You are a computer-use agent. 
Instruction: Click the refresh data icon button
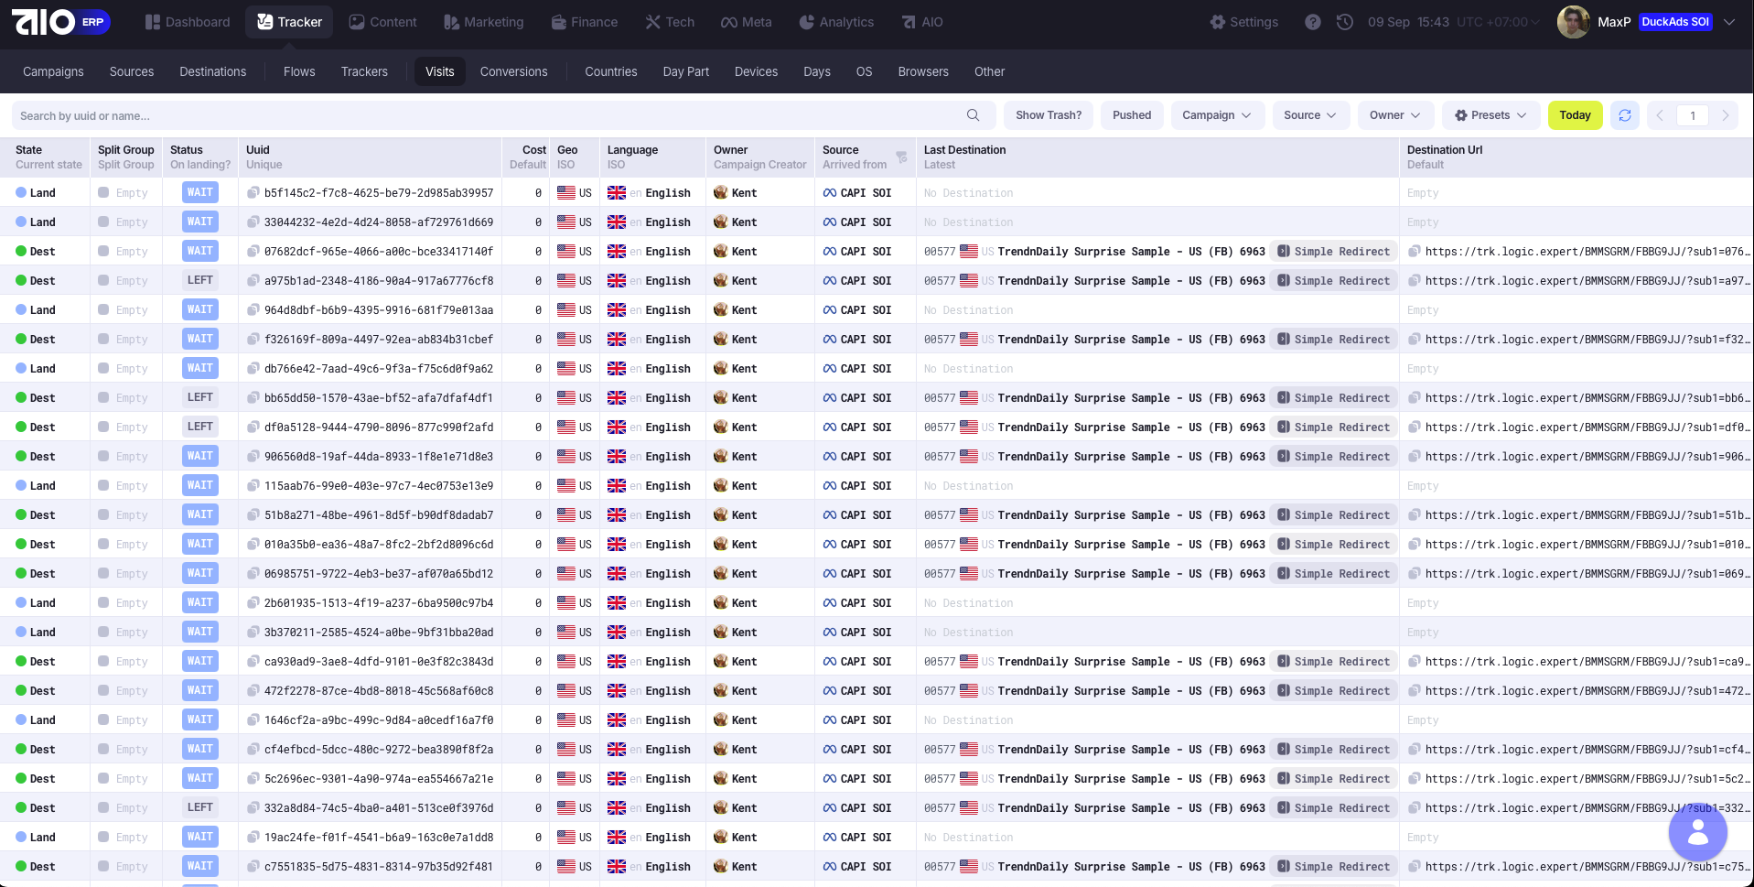click(1625, 115)
